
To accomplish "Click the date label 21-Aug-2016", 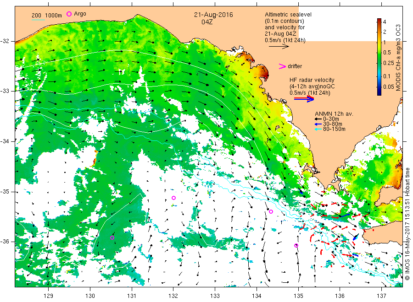I will pyautogui.click(x=213, y=15).
